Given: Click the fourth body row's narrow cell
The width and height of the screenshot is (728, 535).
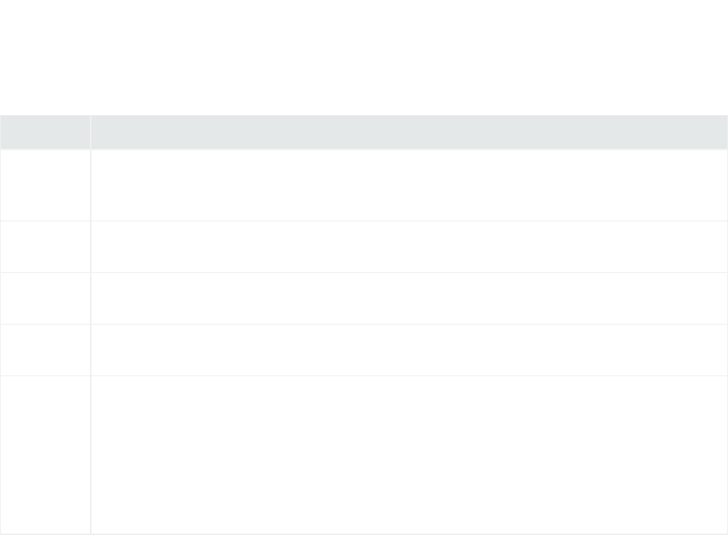Looking at the screenshot, I should (45, 350).
